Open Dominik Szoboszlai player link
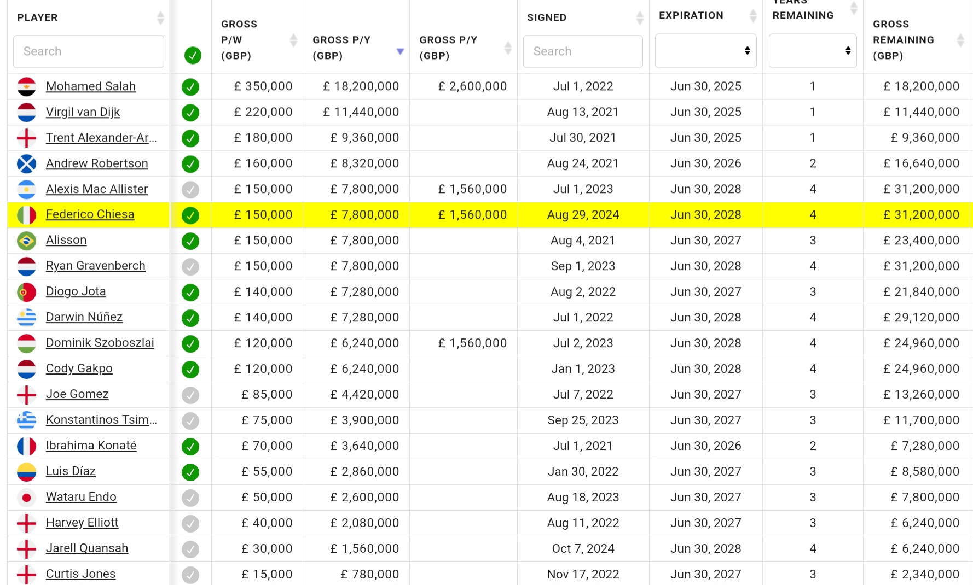This screenshot has height=585, width=973. [x=100, y=343]
